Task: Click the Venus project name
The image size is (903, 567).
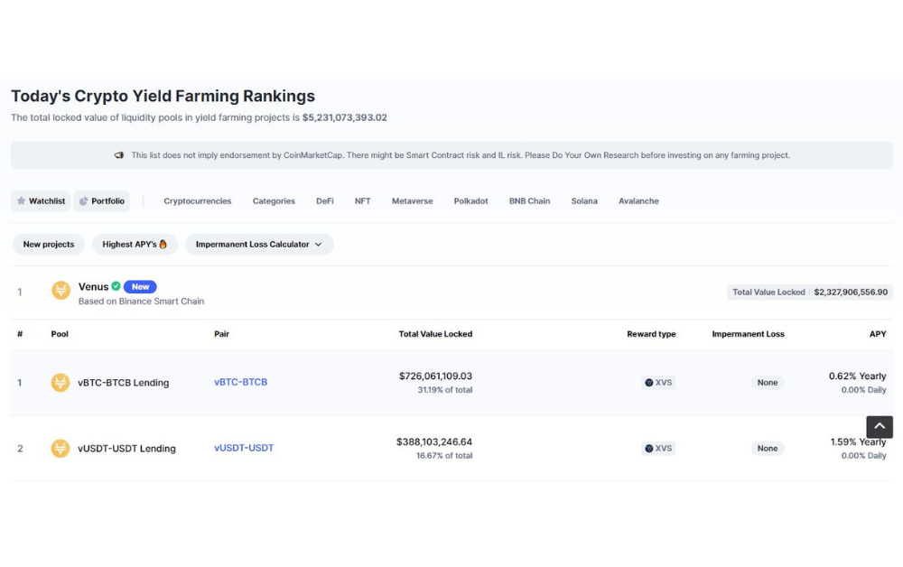Action: [x=93, y=286]
